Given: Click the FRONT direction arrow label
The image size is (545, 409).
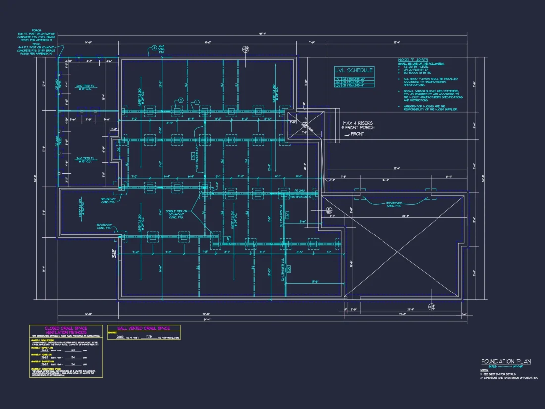Looking at the screenshot, I should point(358,134).
